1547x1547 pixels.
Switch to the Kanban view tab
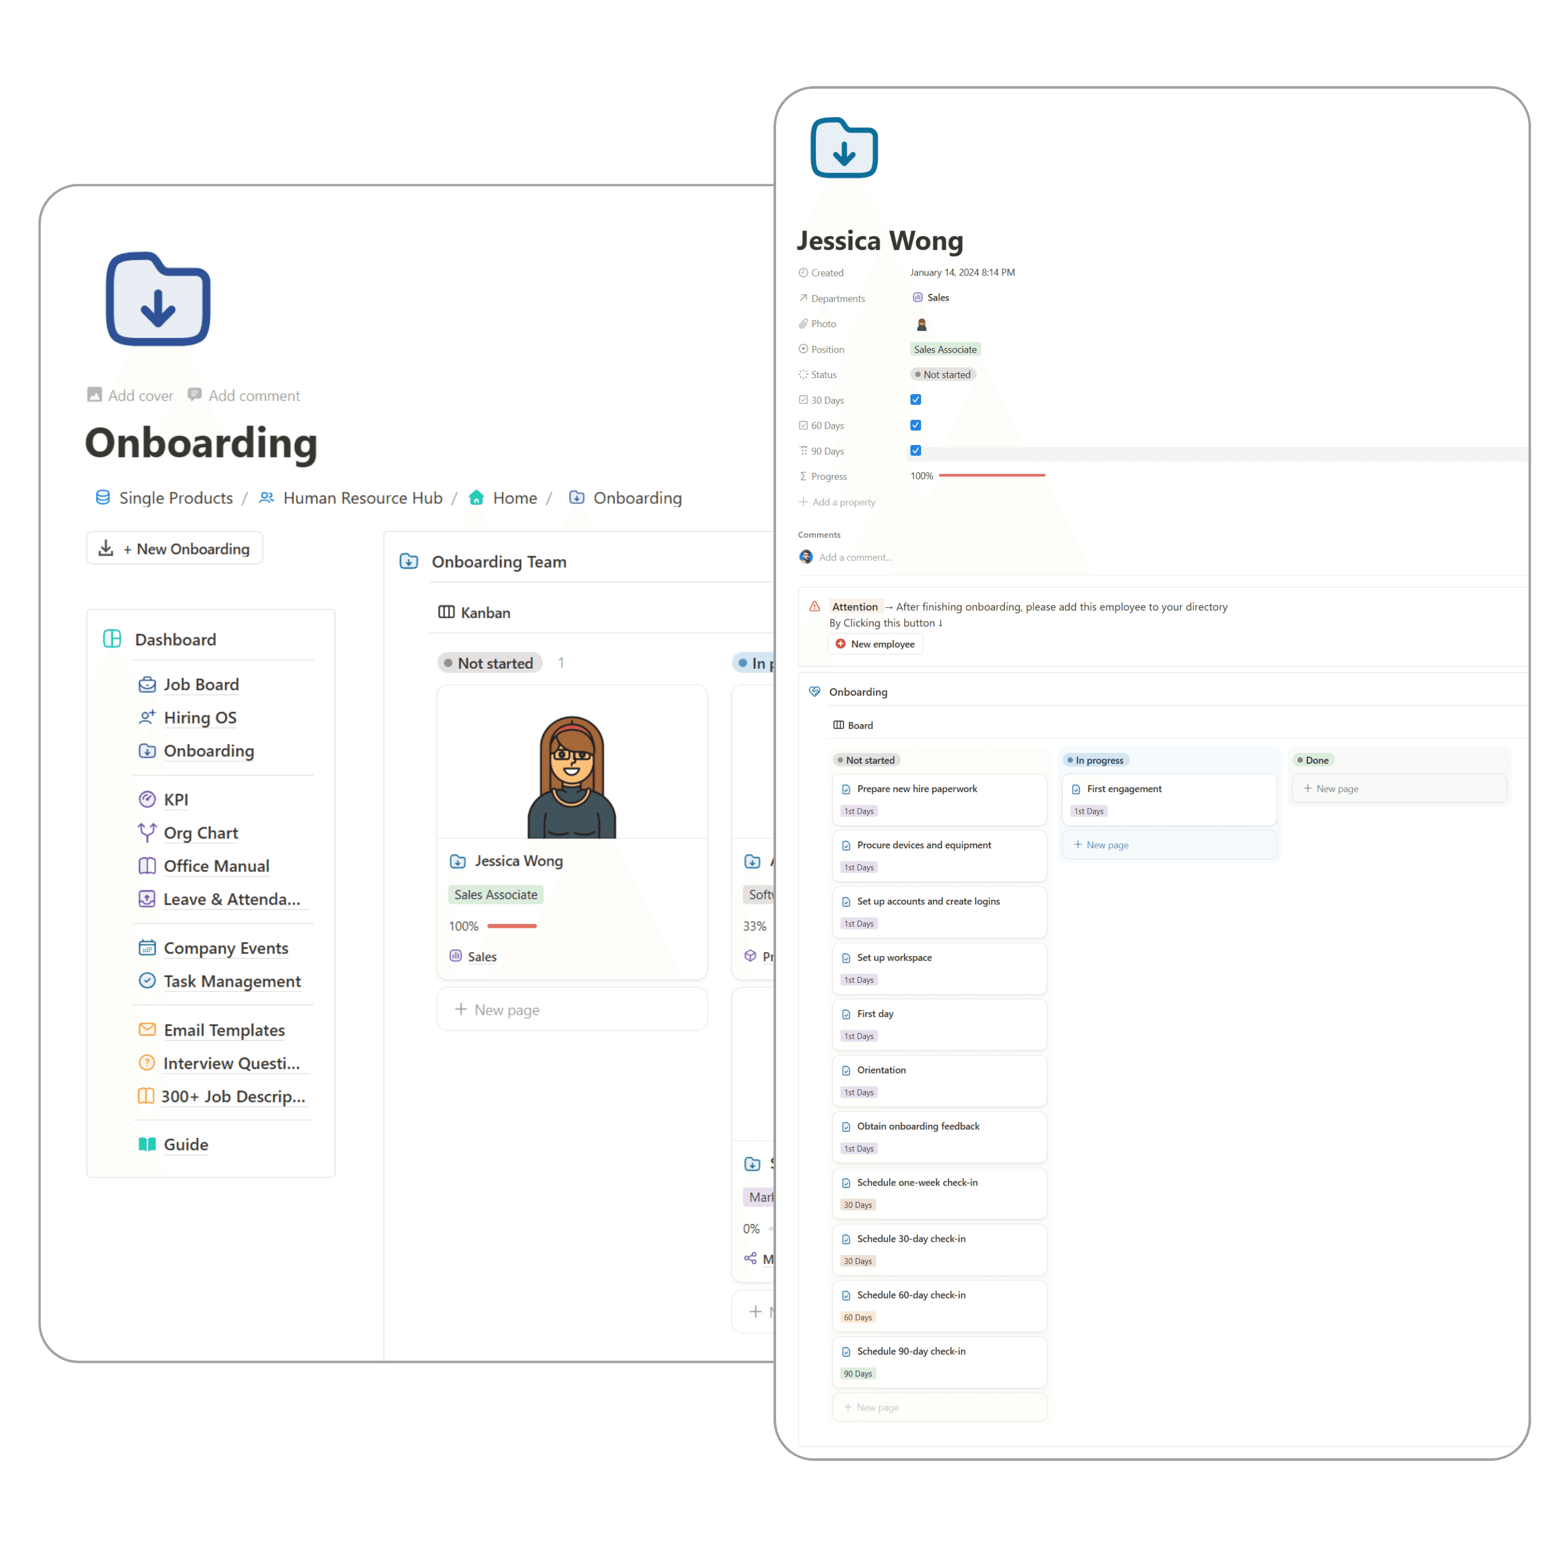point(475,613)
